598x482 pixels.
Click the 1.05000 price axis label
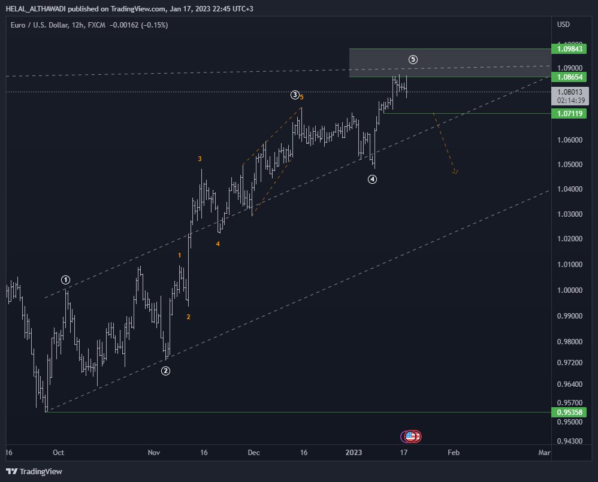click(x=570, y=165)
